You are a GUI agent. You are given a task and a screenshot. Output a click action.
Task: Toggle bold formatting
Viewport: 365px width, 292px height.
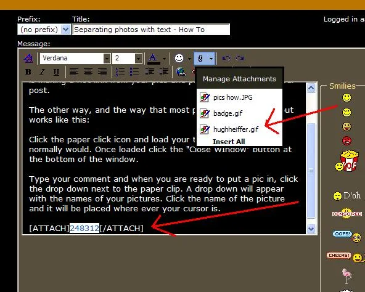point(28,72)
